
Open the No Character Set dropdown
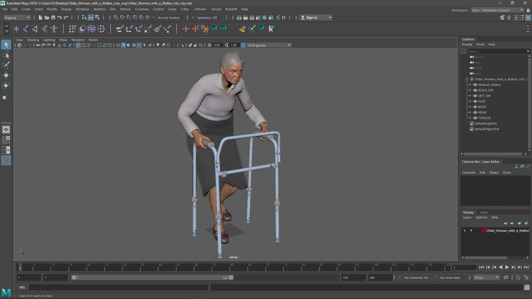(x=416, y=277)
